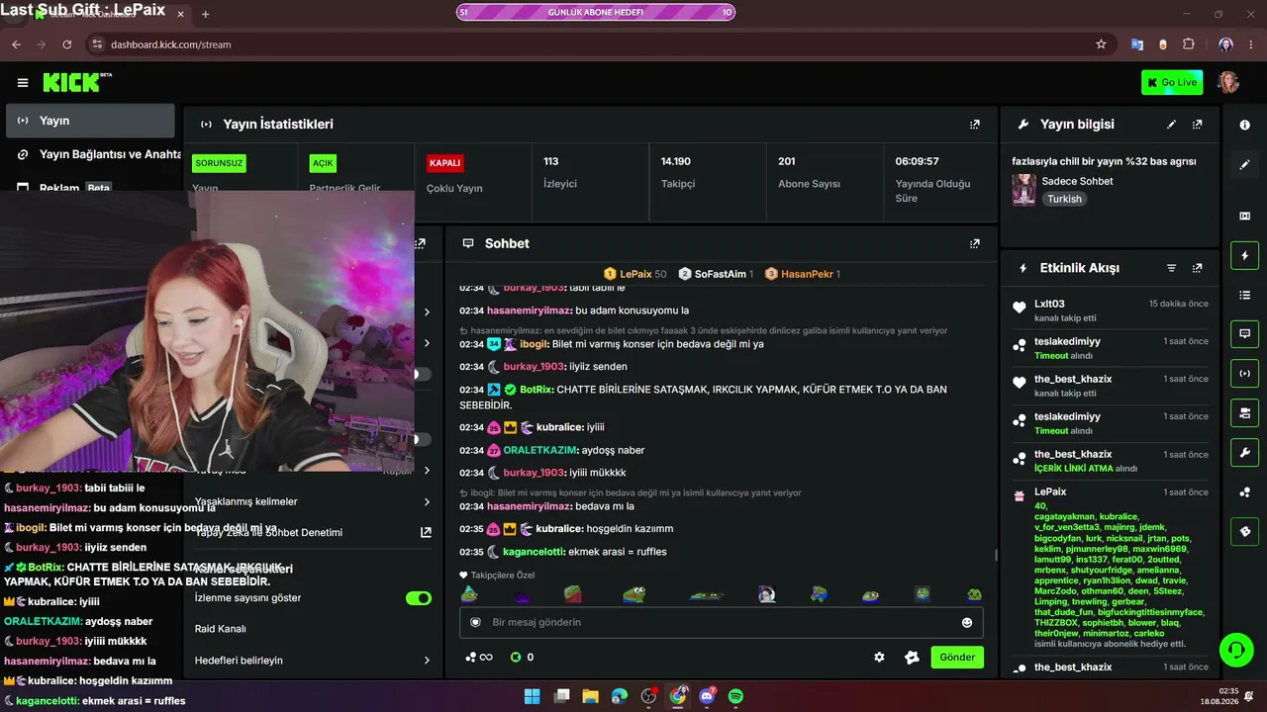Image resolution: width=1267 pixels, height=712 pixels.
Task: Open the hamburger navigation menu
Action: click(x=23, y=83)
